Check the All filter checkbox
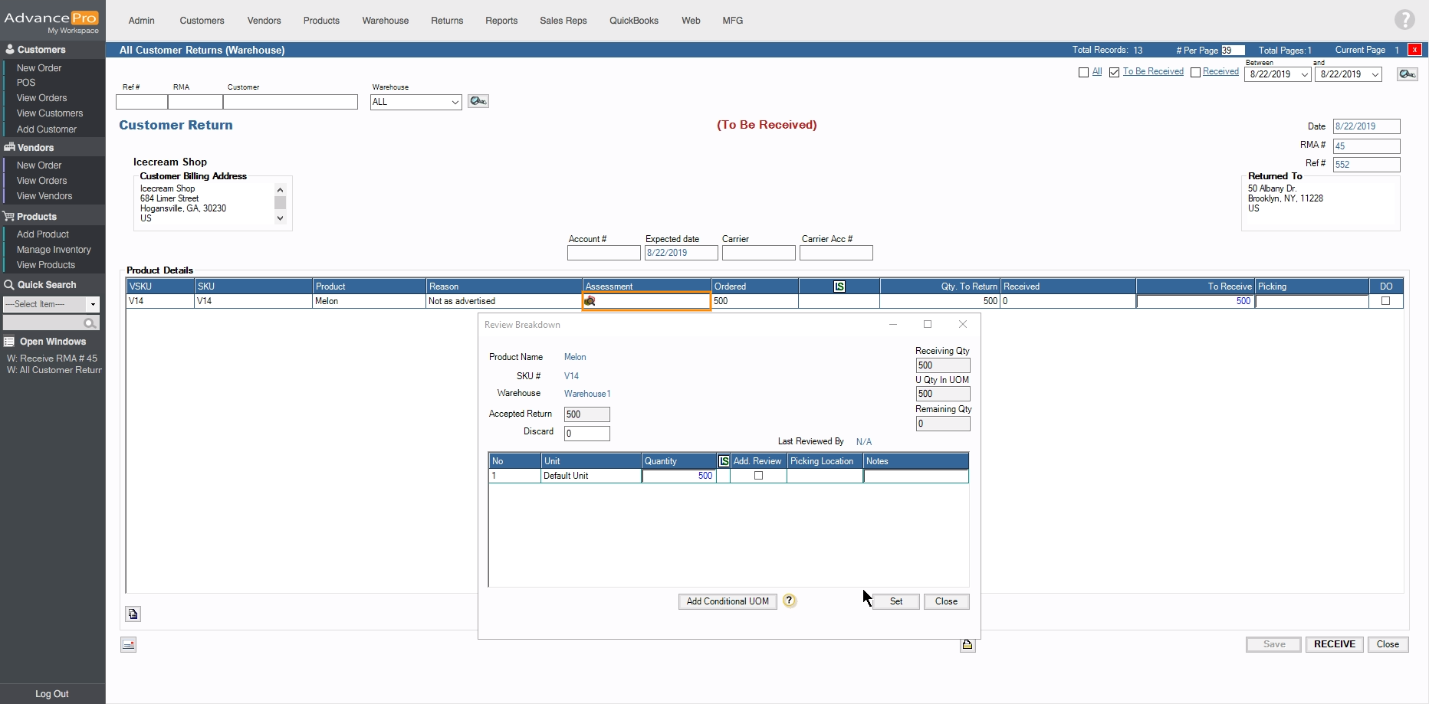This screenshot has height=704, width=1429. click(1083, 72)
